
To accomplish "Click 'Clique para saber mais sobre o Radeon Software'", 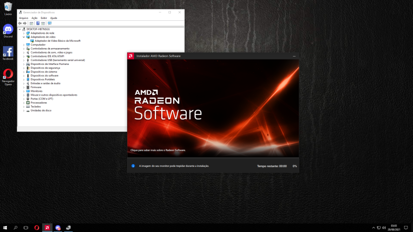I will (x=158, y=150).
